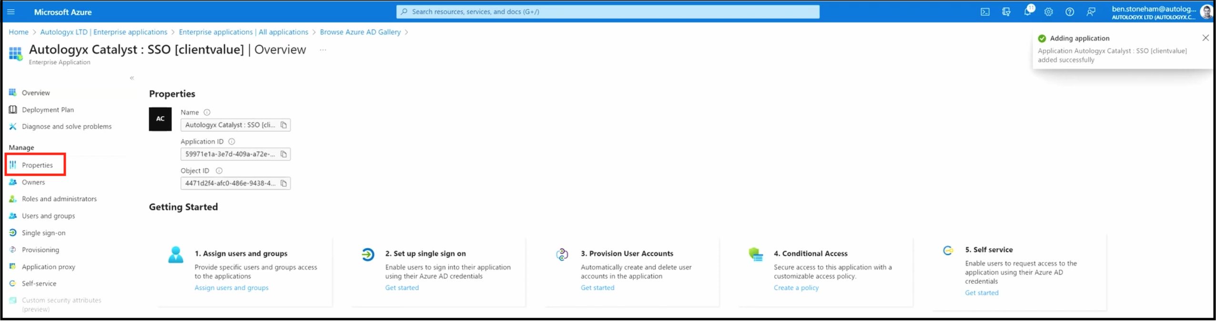Go to Browse Azure AD Gallery breadcrumb
This screenshot has width=1216, height=321.
tap(360, 32)
